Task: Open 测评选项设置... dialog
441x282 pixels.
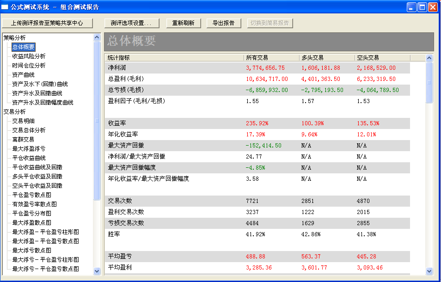Action: coord(132,23)
